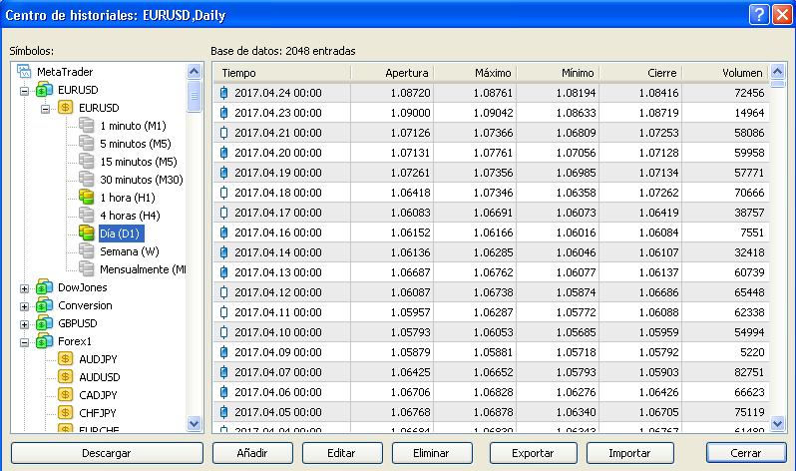The image size is (796, 471).
Task: Click the 4 horas (H4) database icon
Action: pyautogui.click(x=87, y=216)
